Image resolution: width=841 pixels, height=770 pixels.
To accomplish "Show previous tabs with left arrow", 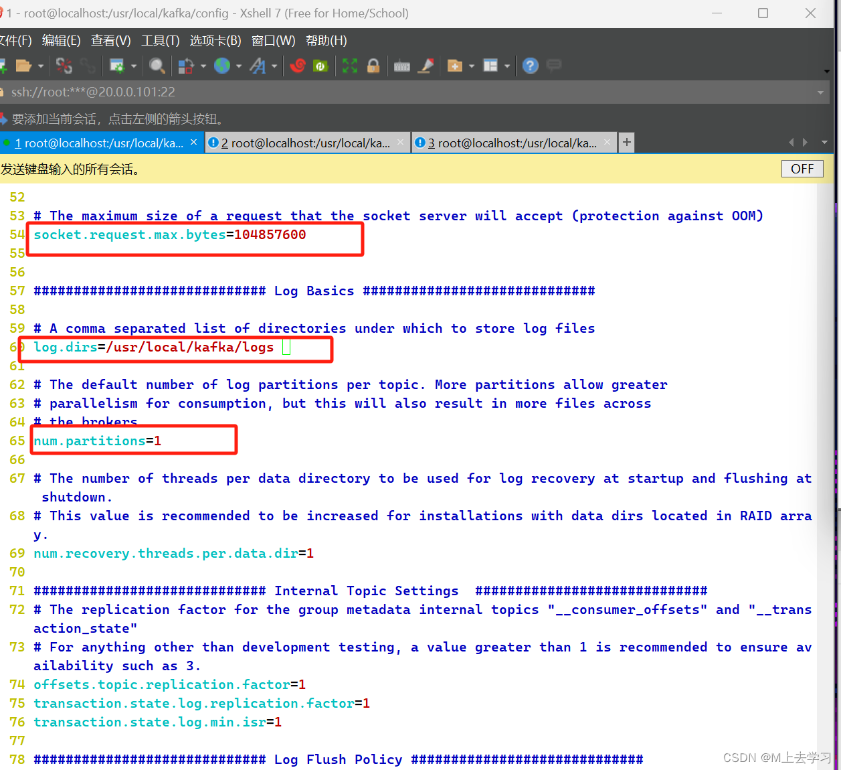I will coord(791,143).
